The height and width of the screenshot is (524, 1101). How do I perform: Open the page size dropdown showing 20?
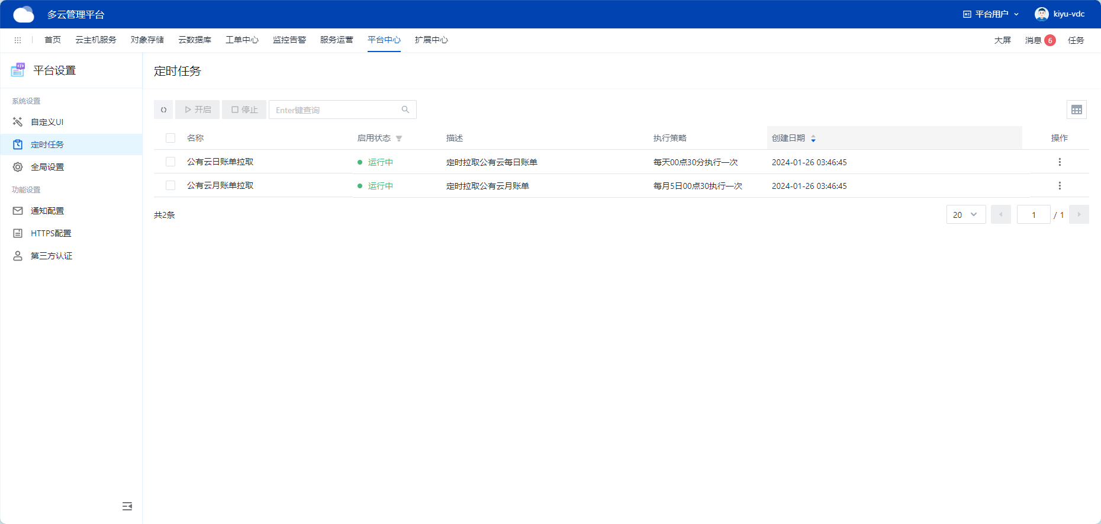coord(965,214)
